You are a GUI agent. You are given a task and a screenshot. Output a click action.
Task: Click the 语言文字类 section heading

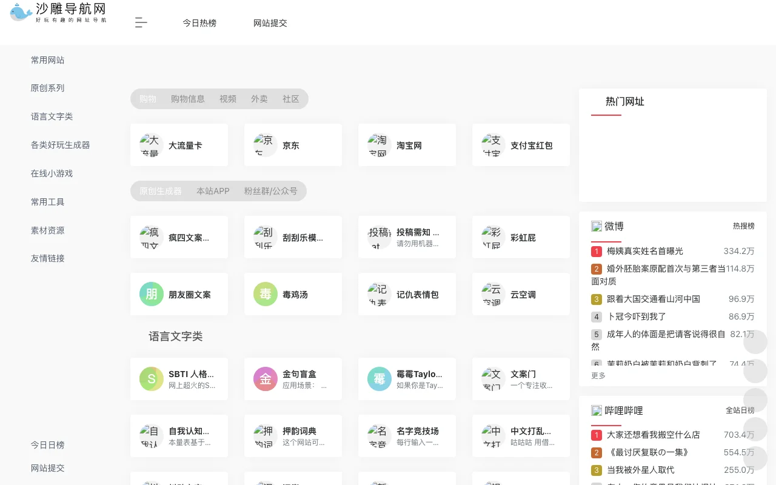pyautogui.click(x=176, y=336)
